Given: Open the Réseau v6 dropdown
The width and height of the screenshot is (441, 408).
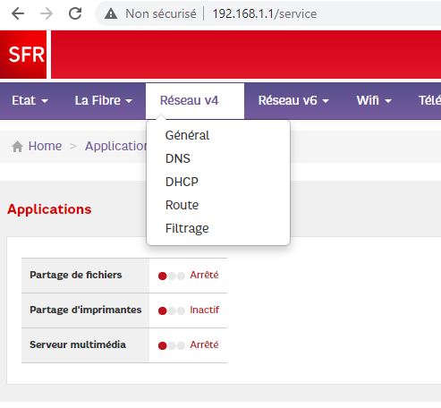Looking at the screenshot, I should click(x=293, y=100).
